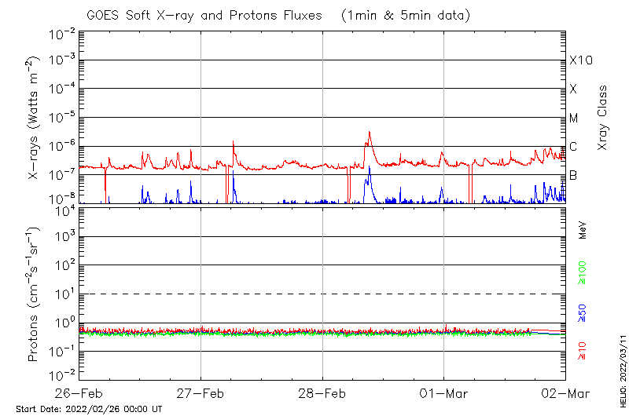Click the Xray Class vertical label
The width and height of the screenshot is (629, 416).
(603, 118)
